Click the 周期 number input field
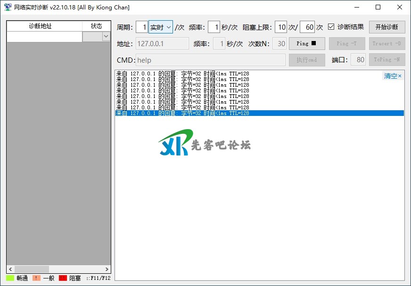411x286 pixels. point(142,27)
